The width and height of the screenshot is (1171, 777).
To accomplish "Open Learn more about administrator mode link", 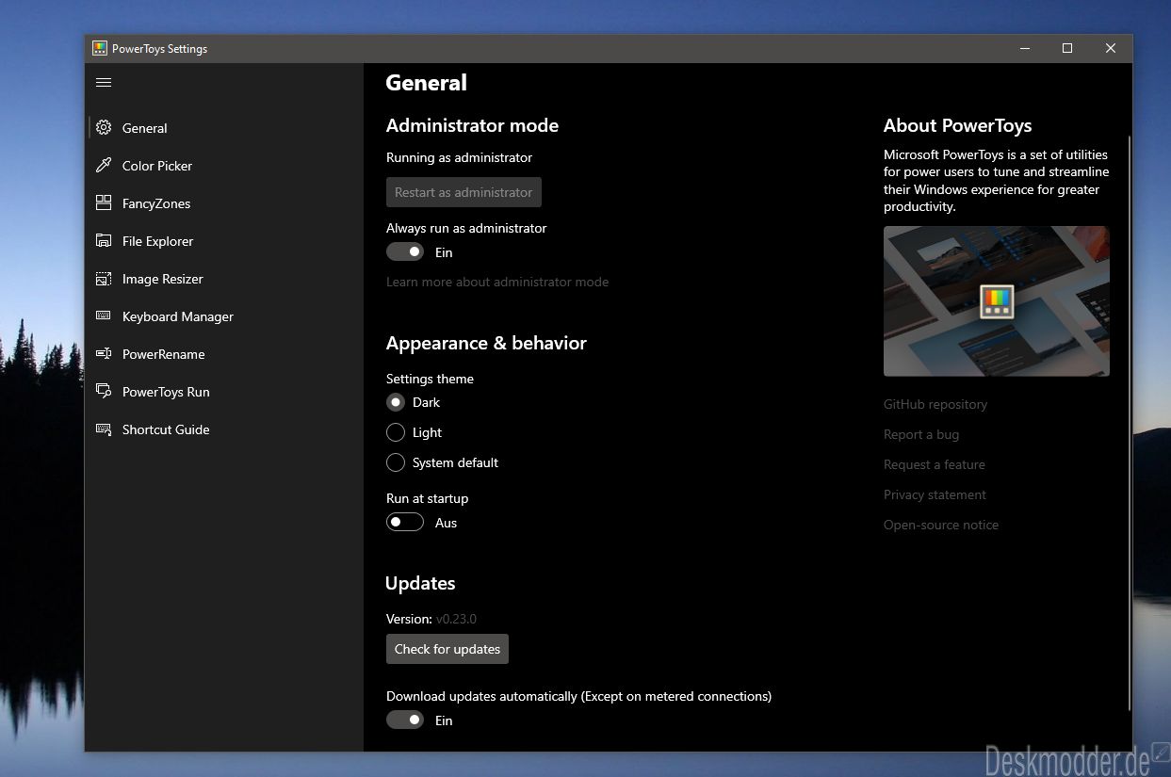I will (497, 282).
